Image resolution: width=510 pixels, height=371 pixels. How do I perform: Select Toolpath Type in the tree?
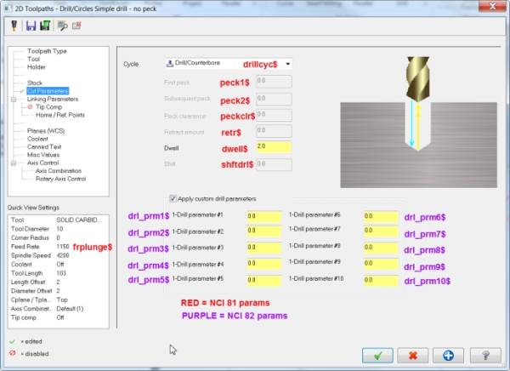tap(47, 51)
